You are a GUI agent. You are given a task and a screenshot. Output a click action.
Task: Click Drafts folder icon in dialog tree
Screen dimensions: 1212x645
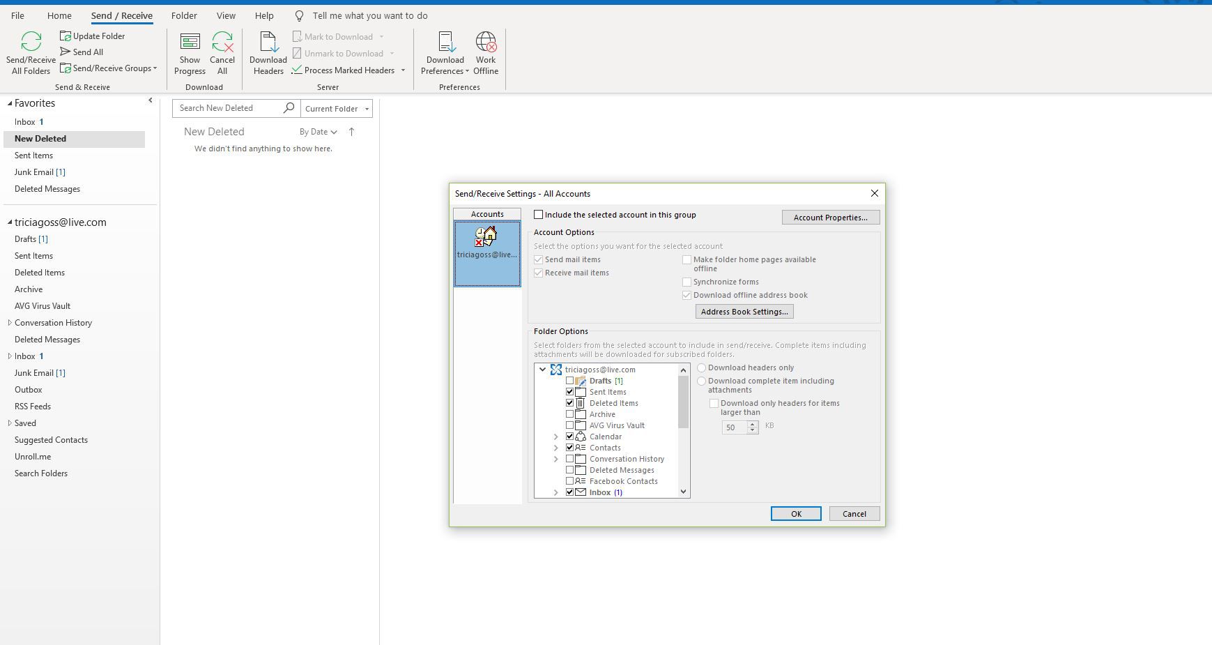tap(580, 381)
